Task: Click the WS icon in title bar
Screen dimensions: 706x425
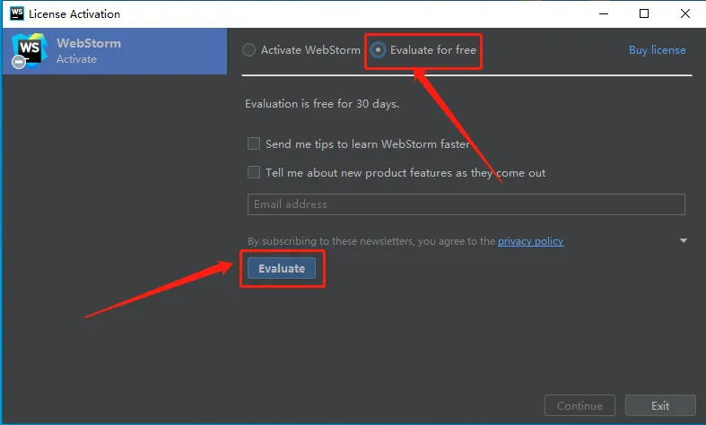Action: click(x=17, y=13)
